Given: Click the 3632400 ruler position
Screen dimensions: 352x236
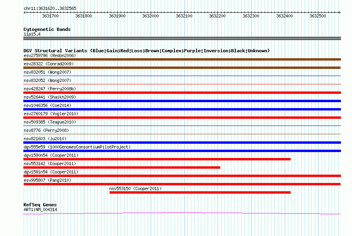Looking at the screenshot, I should (x=284, y=16).
